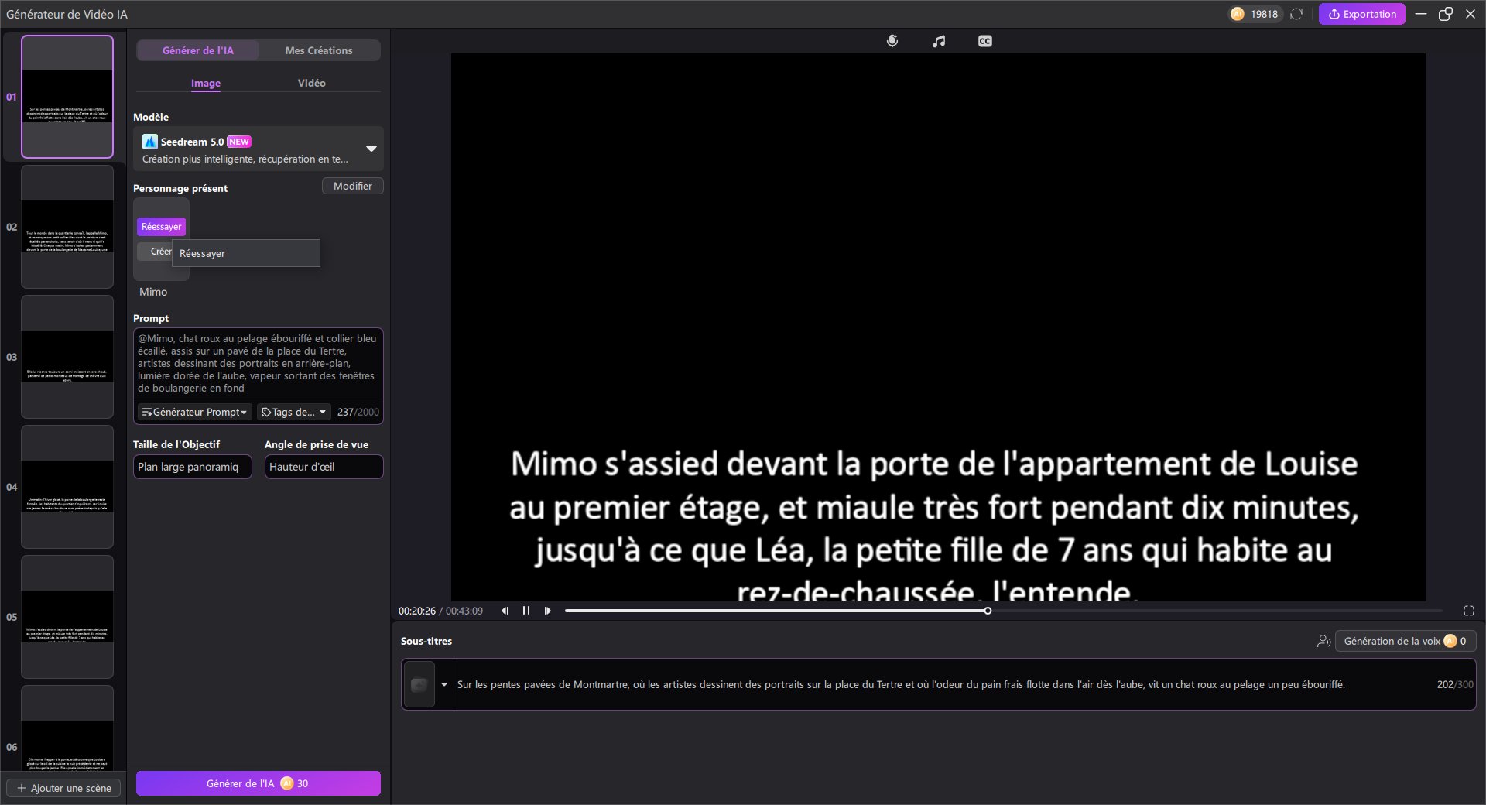
Task: Select scene 03 thumbnail
Action: coord(67,357)
